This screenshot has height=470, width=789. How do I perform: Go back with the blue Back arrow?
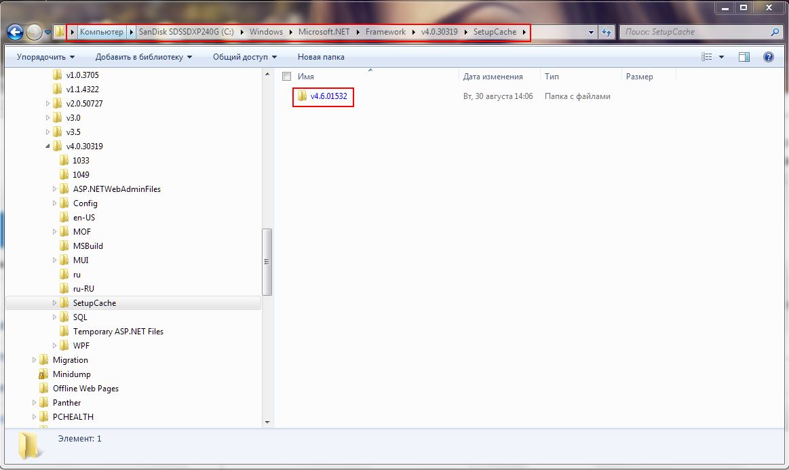pos(16,32)
